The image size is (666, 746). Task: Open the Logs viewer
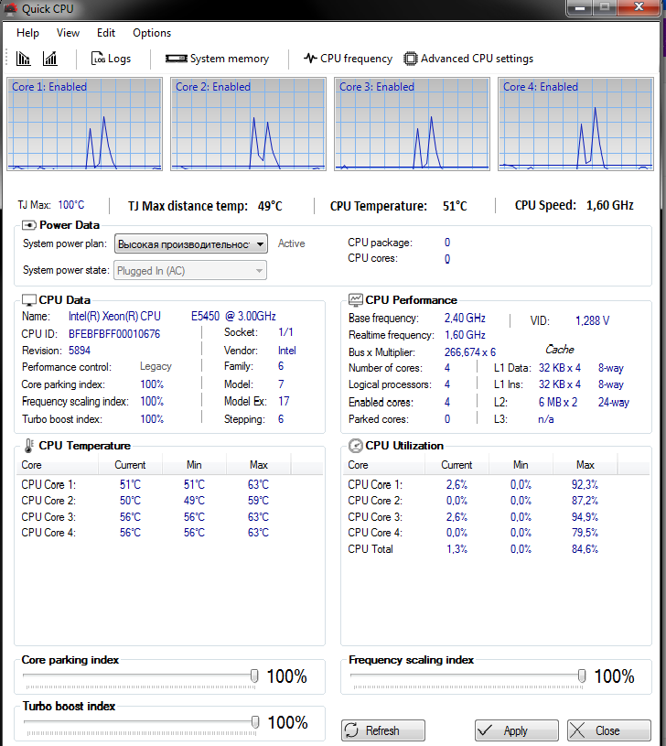pyautogui.click(x=111, y=59)
